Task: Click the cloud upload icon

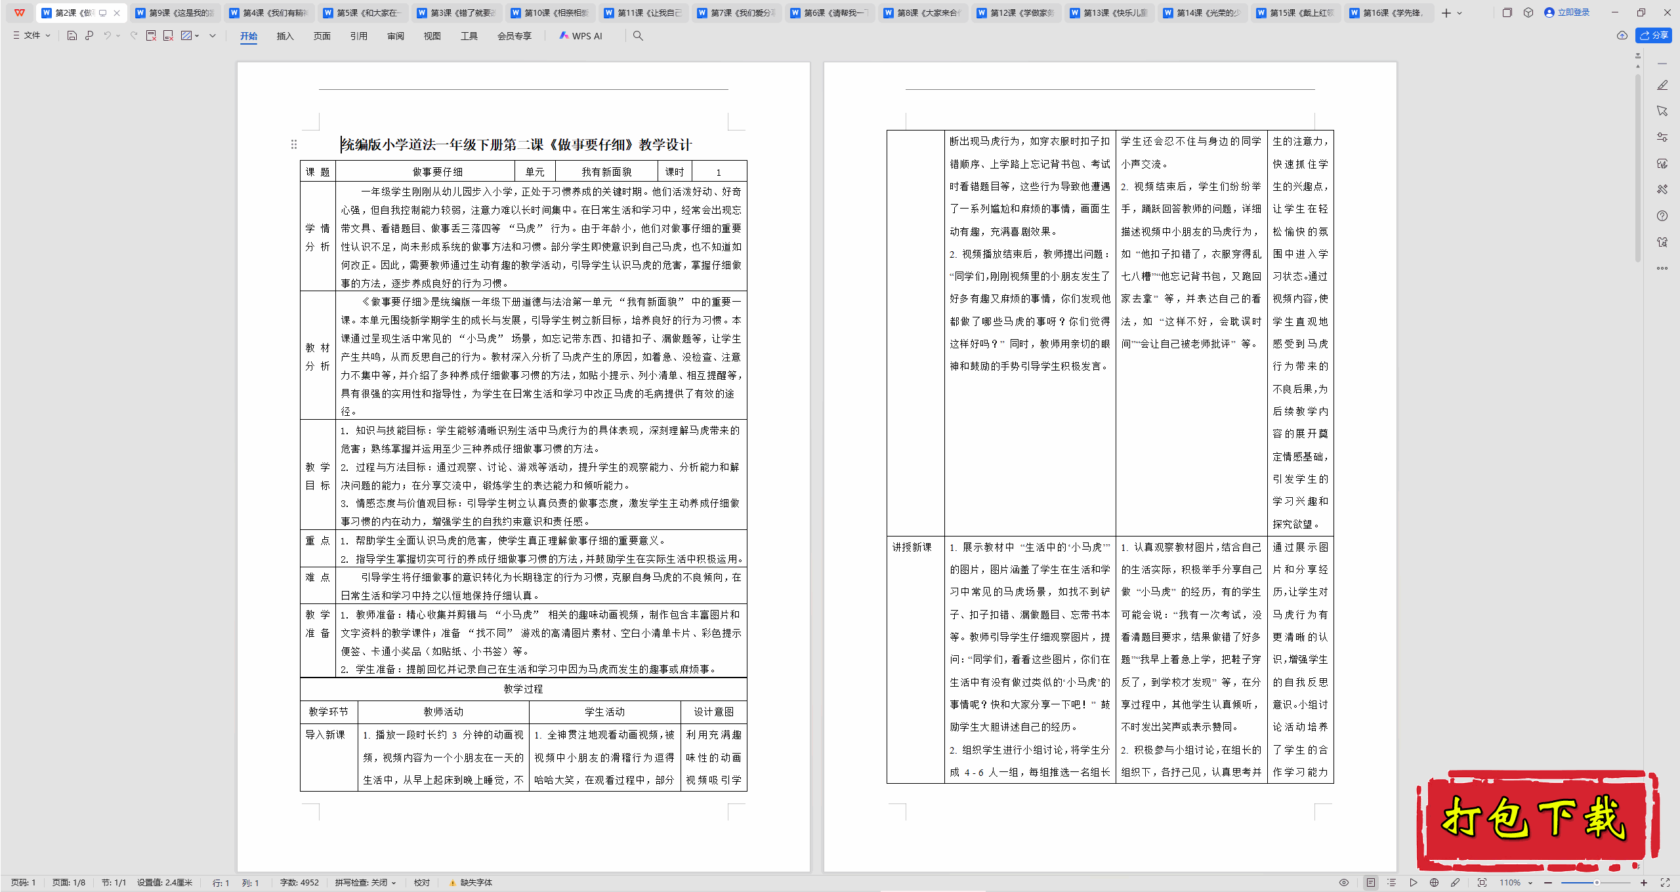Action: coord(1622,35)
